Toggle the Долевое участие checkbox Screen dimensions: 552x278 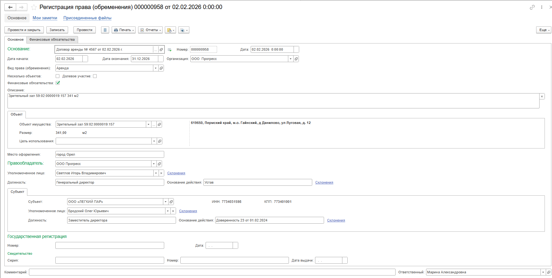click(x=95, y=76)
